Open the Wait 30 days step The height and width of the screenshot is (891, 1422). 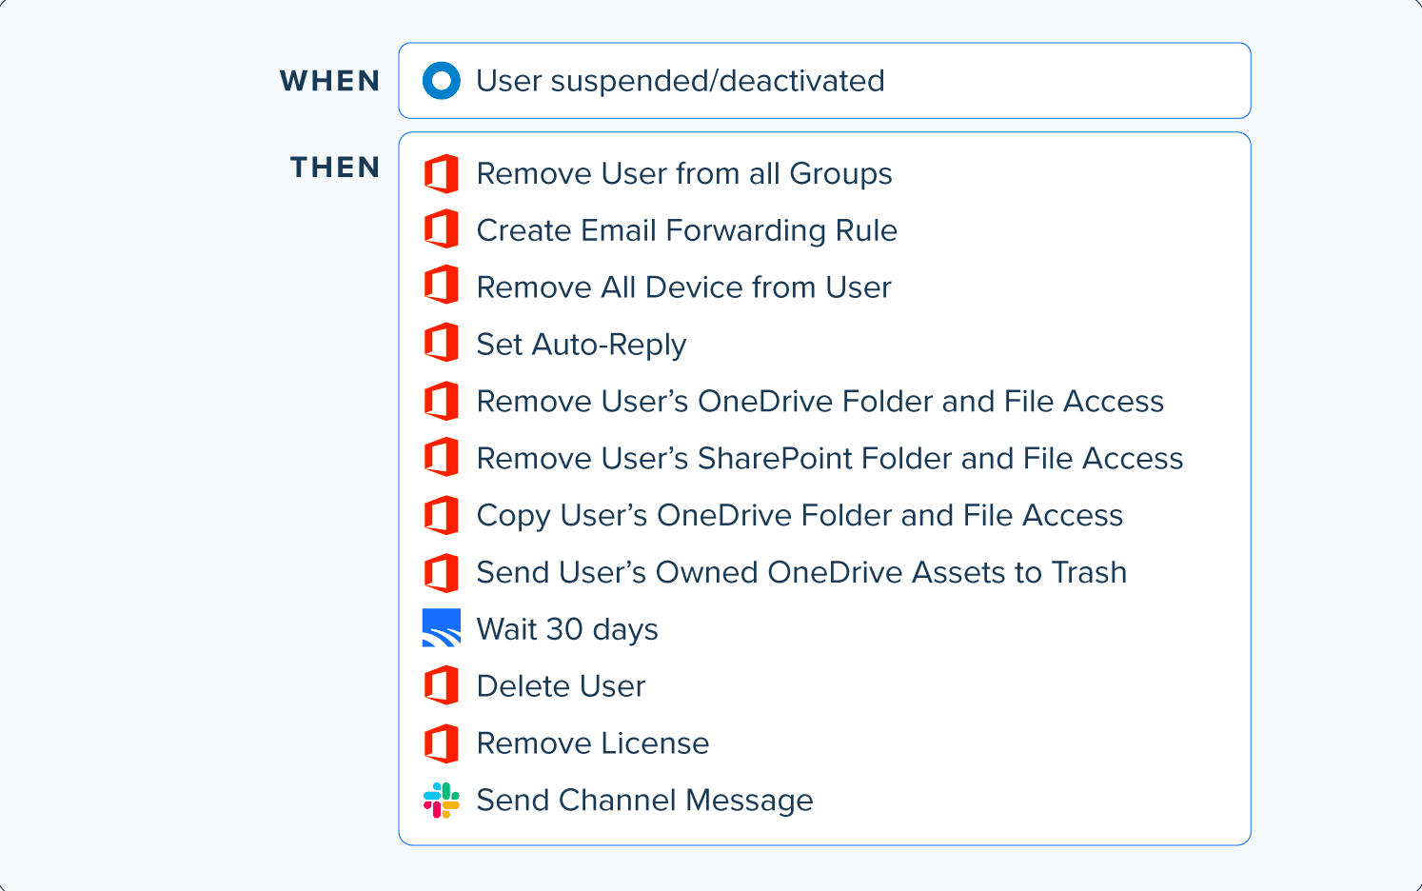pyautogui.click(x=568, y=629)
